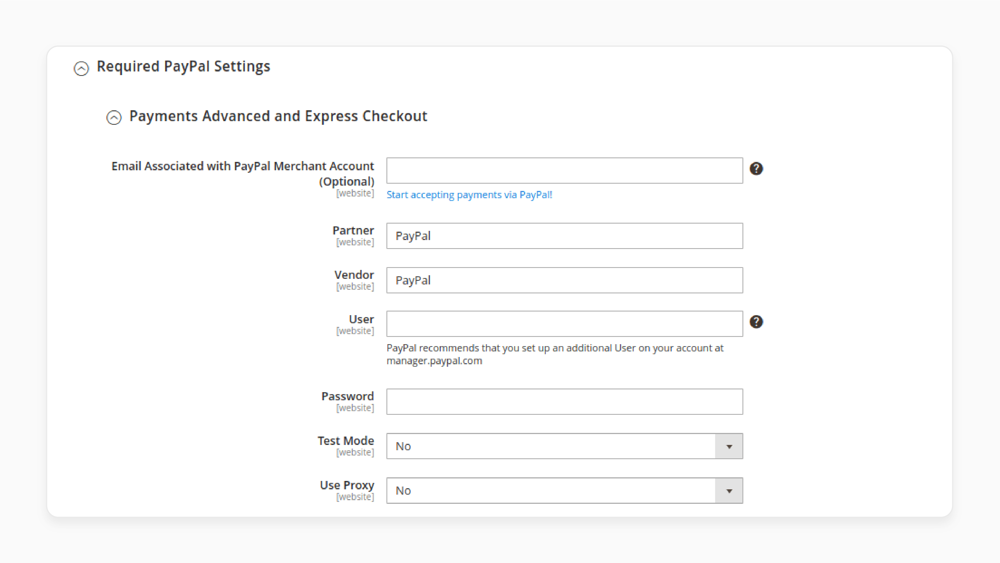Screen dimensions: 1000x563
Task: Click into the Vendor input field
Action: tap(564, 280)
